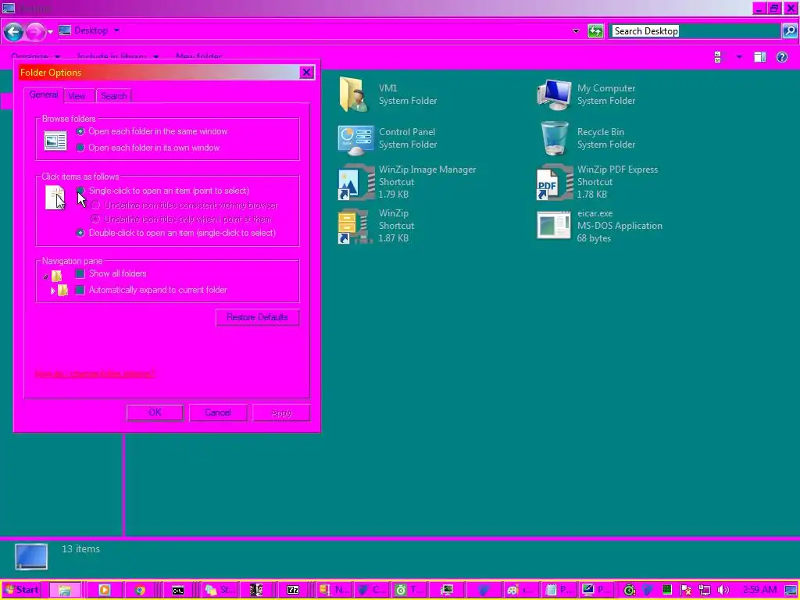This screenshot has height=600, width=800.
Task: Focus the Search Desktop field
Action: [x=696, y=31]
